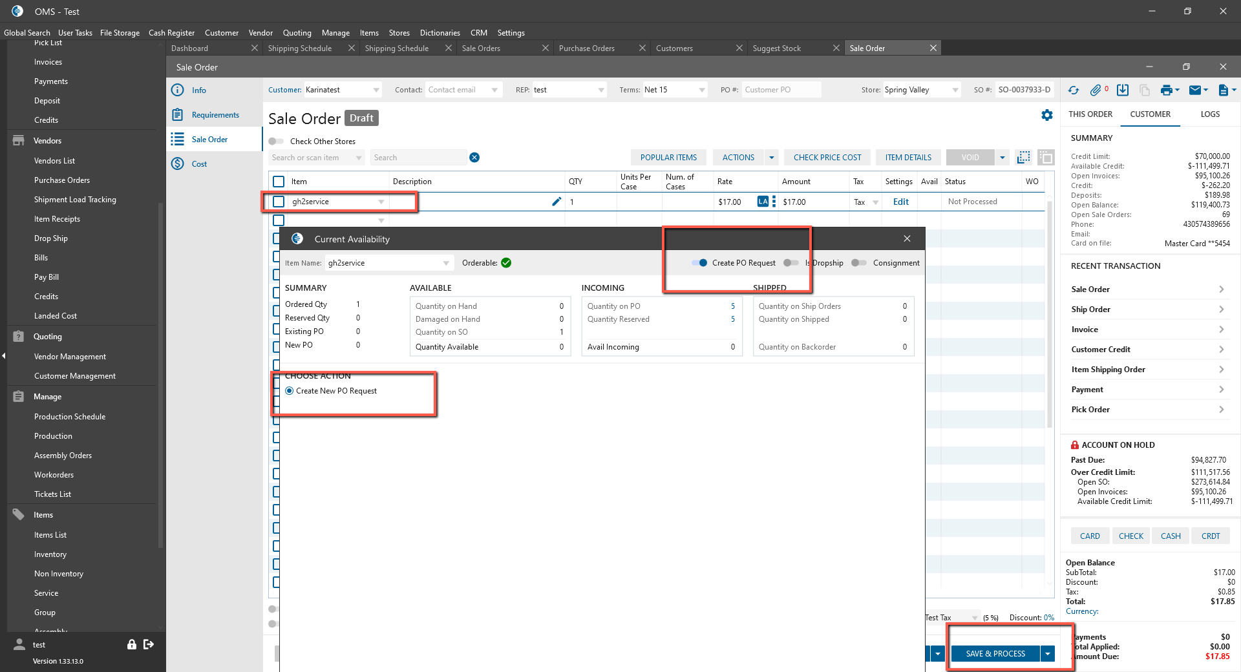Log out using the exit icon

click(x=149, y=644)
